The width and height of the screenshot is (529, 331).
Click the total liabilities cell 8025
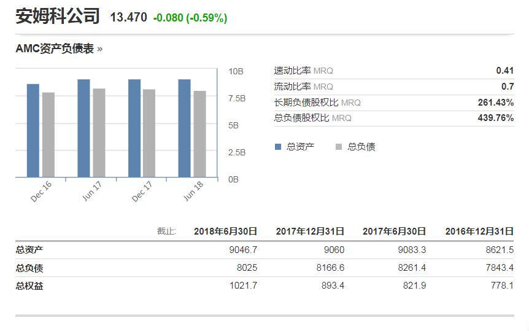click(x=247, y=268)
